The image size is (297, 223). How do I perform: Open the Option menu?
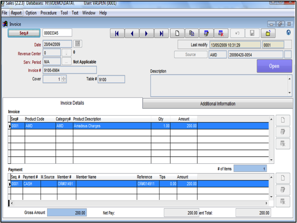tap(31, 13)
